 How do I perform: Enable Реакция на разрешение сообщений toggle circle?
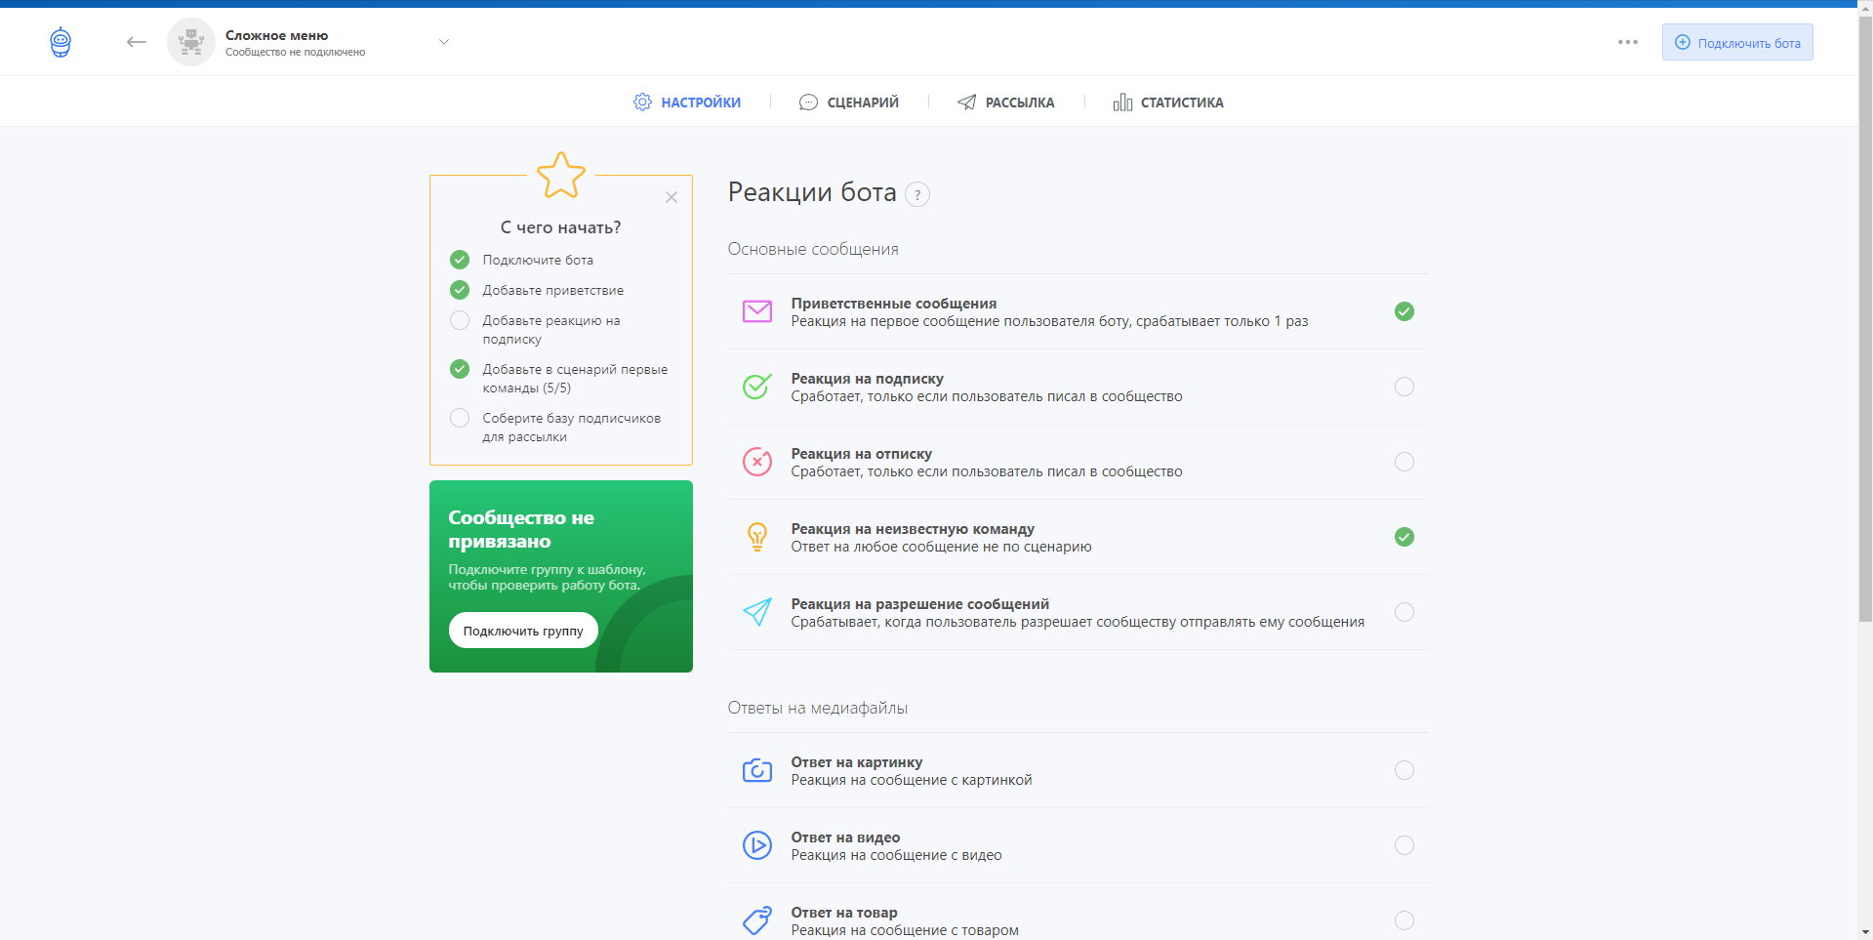coord(1405,612)
